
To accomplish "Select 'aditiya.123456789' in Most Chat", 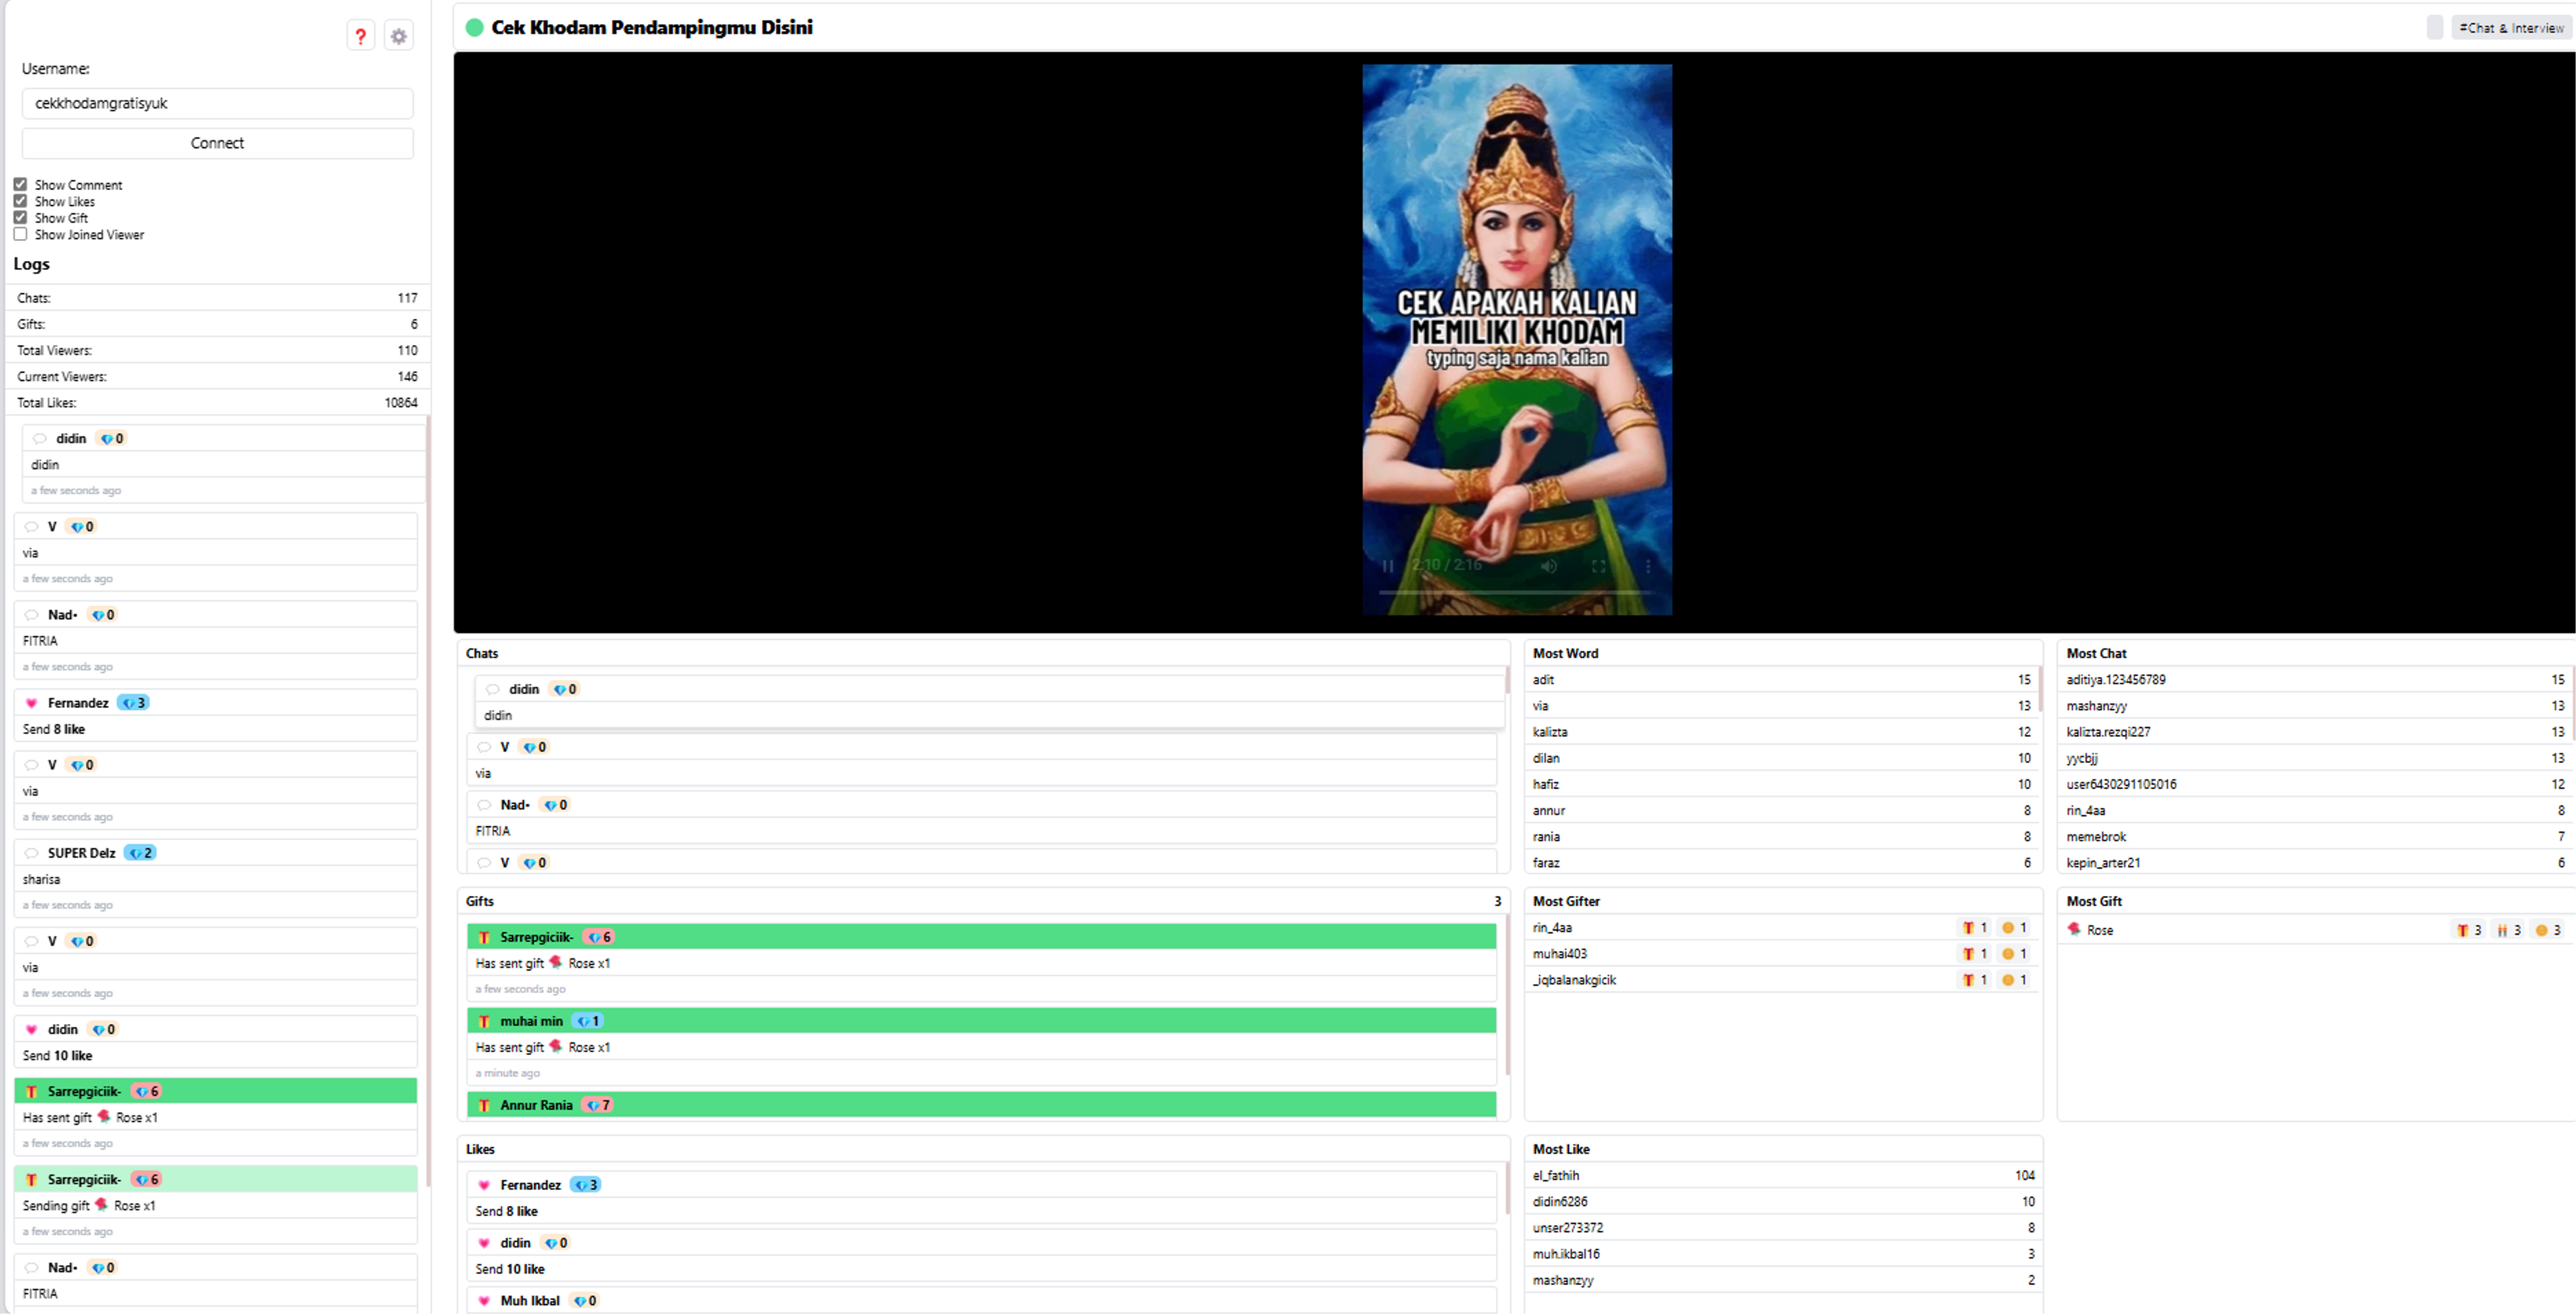I will pos(2115,680).
